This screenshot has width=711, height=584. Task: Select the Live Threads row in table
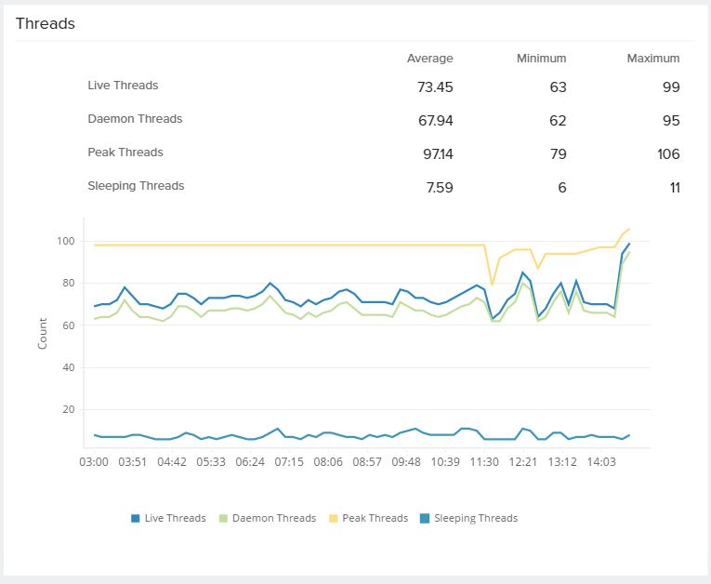pyautogui.click(x=123, y=86)
